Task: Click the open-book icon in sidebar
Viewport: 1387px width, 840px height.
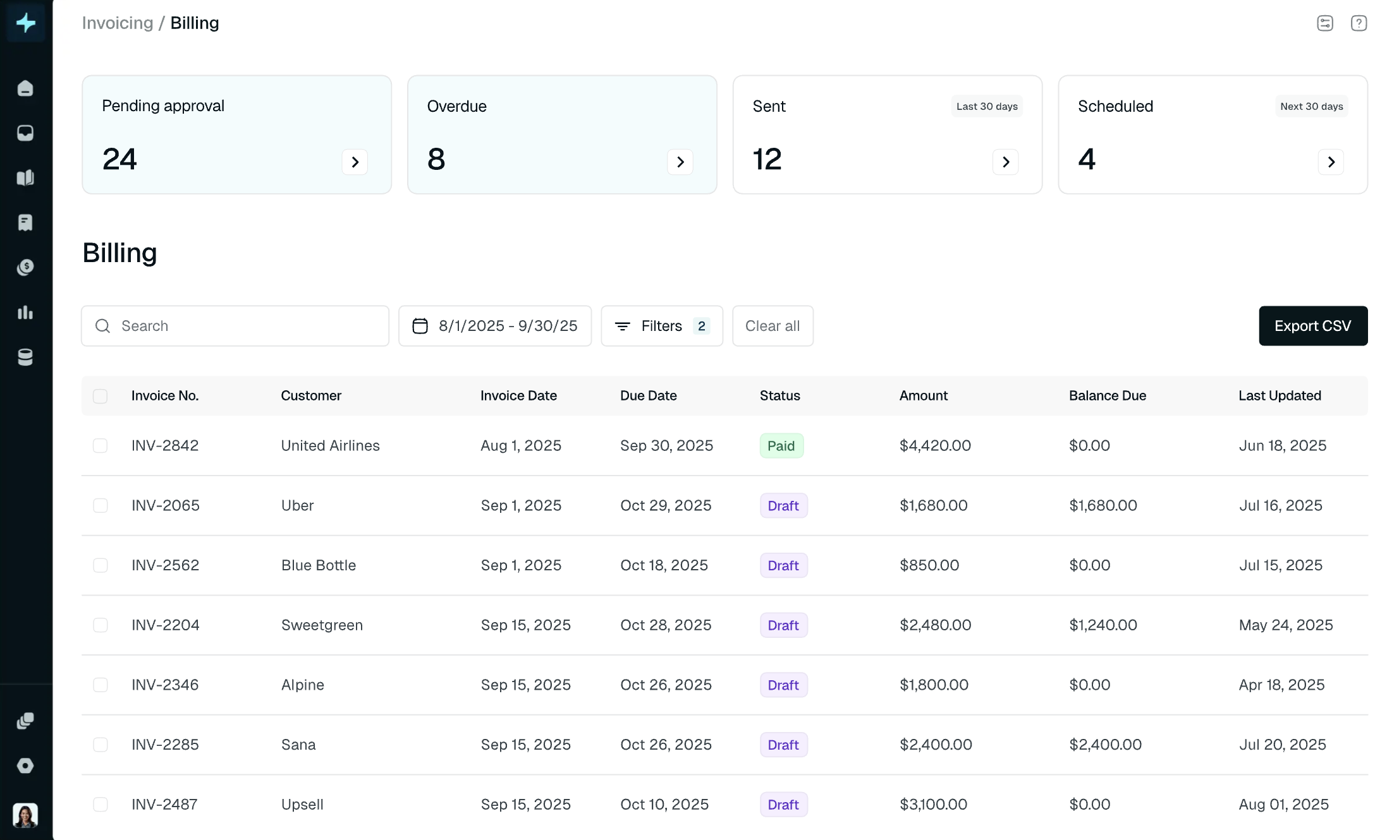Action: click(x=25, y=178)
